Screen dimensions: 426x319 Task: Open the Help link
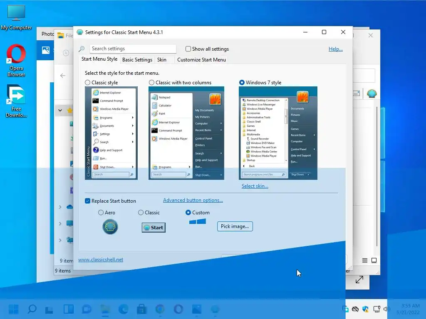pos(336,49)
